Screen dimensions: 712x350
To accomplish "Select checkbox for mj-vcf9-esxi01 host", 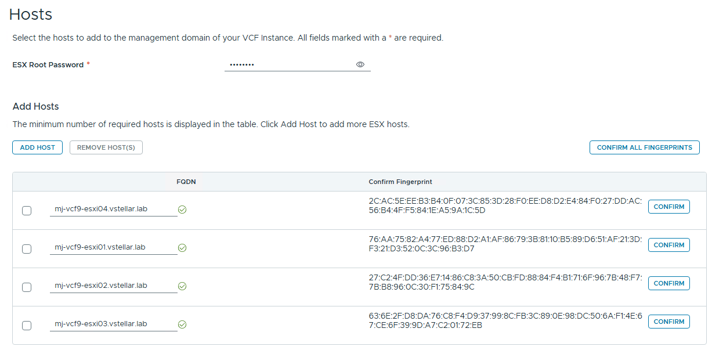I will tap(27, 249).
